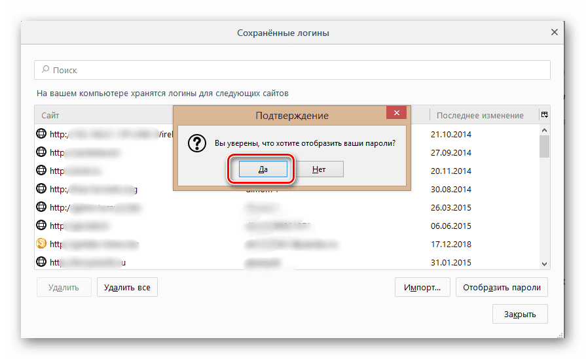Screen dimensions: 586x359
Task: Click the scrollbar up arrow
Action: [545, 130]
